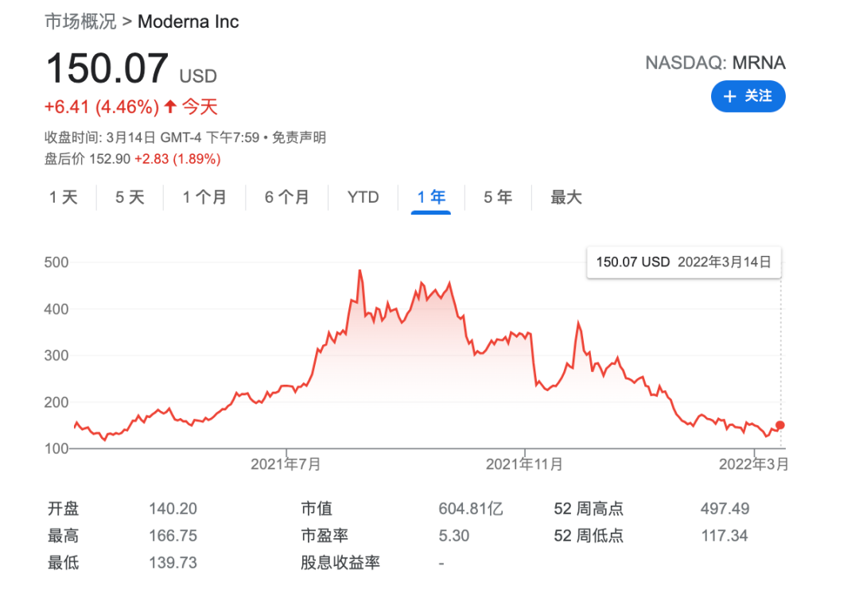Click the 开盘 value 140.20
859x593 pixels.
[x=173, y=509]
